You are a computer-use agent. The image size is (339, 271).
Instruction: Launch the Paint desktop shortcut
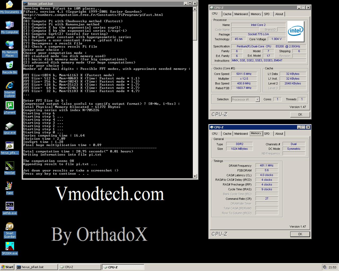coord(10,188)
